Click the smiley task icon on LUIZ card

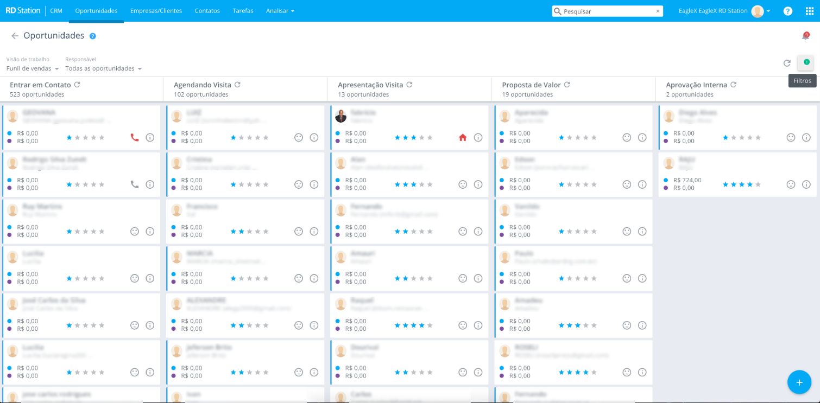tap(299, 137)
